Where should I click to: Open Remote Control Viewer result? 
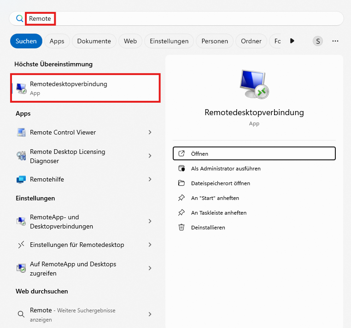click(84, 132)
